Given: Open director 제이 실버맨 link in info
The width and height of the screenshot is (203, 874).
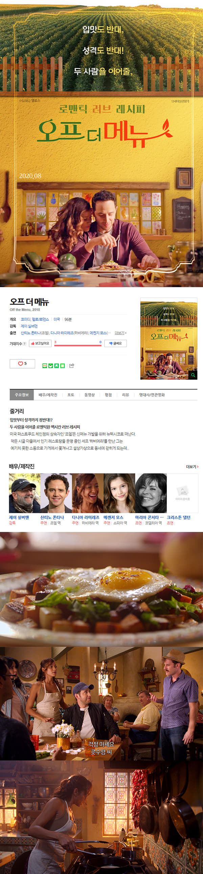Looking at the screenshot, I should pyautogui.click(x=29, y=326).
